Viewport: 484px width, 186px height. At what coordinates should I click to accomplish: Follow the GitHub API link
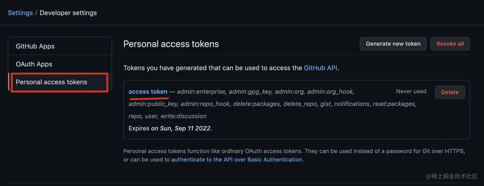[320, 68]
